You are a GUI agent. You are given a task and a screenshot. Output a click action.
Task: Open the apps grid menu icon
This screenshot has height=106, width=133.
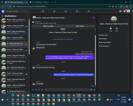pos(120,11)
